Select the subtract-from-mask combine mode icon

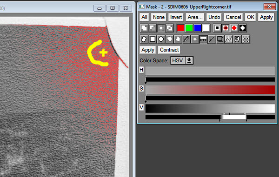point(153,28)
